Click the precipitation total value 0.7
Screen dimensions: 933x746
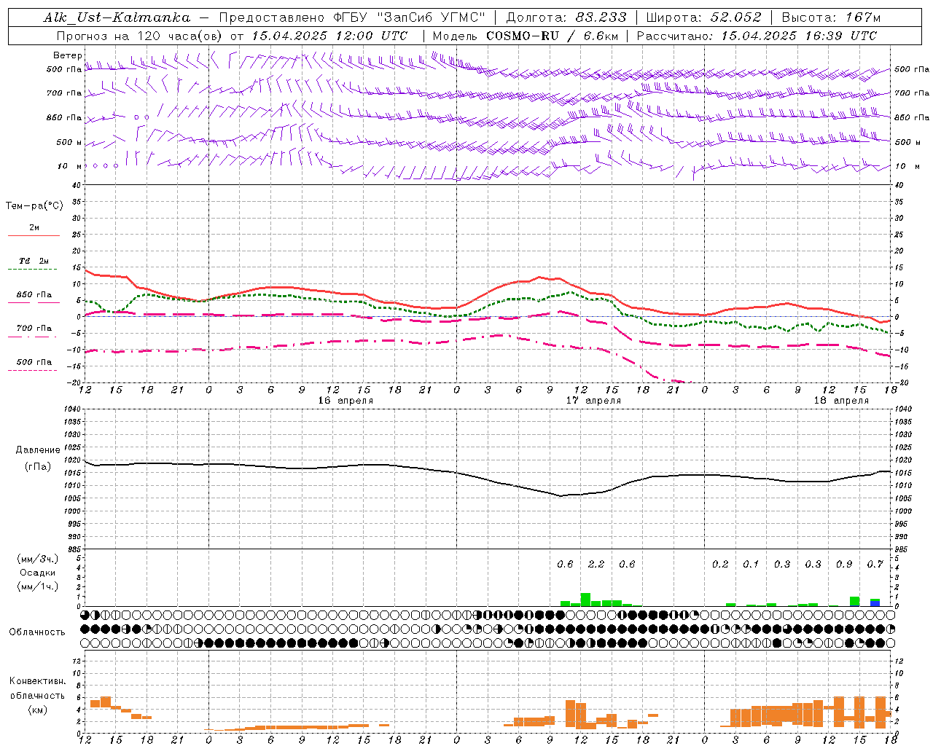tap(875, 564)
